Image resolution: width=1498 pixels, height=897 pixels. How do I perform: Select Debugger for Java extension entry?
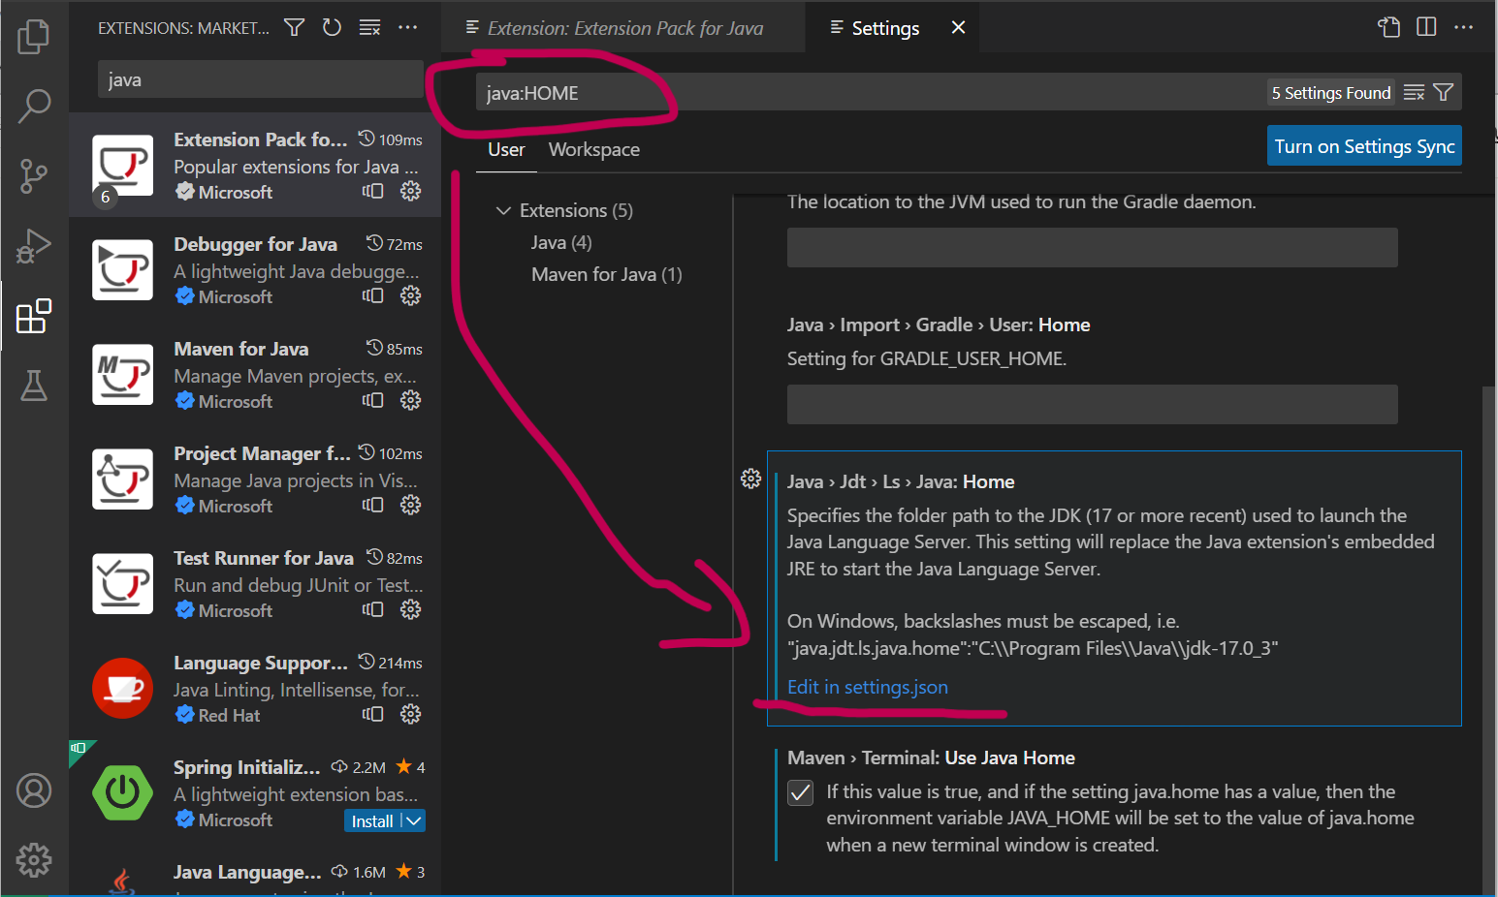(x=255, y=269)
